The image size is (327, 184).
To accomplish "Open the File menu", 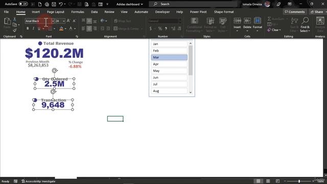I will coord(6,12).
